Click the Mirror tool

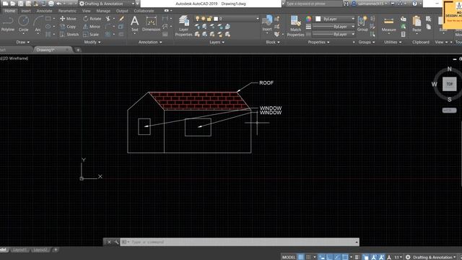pyautogui.click(x=92, y=27)
